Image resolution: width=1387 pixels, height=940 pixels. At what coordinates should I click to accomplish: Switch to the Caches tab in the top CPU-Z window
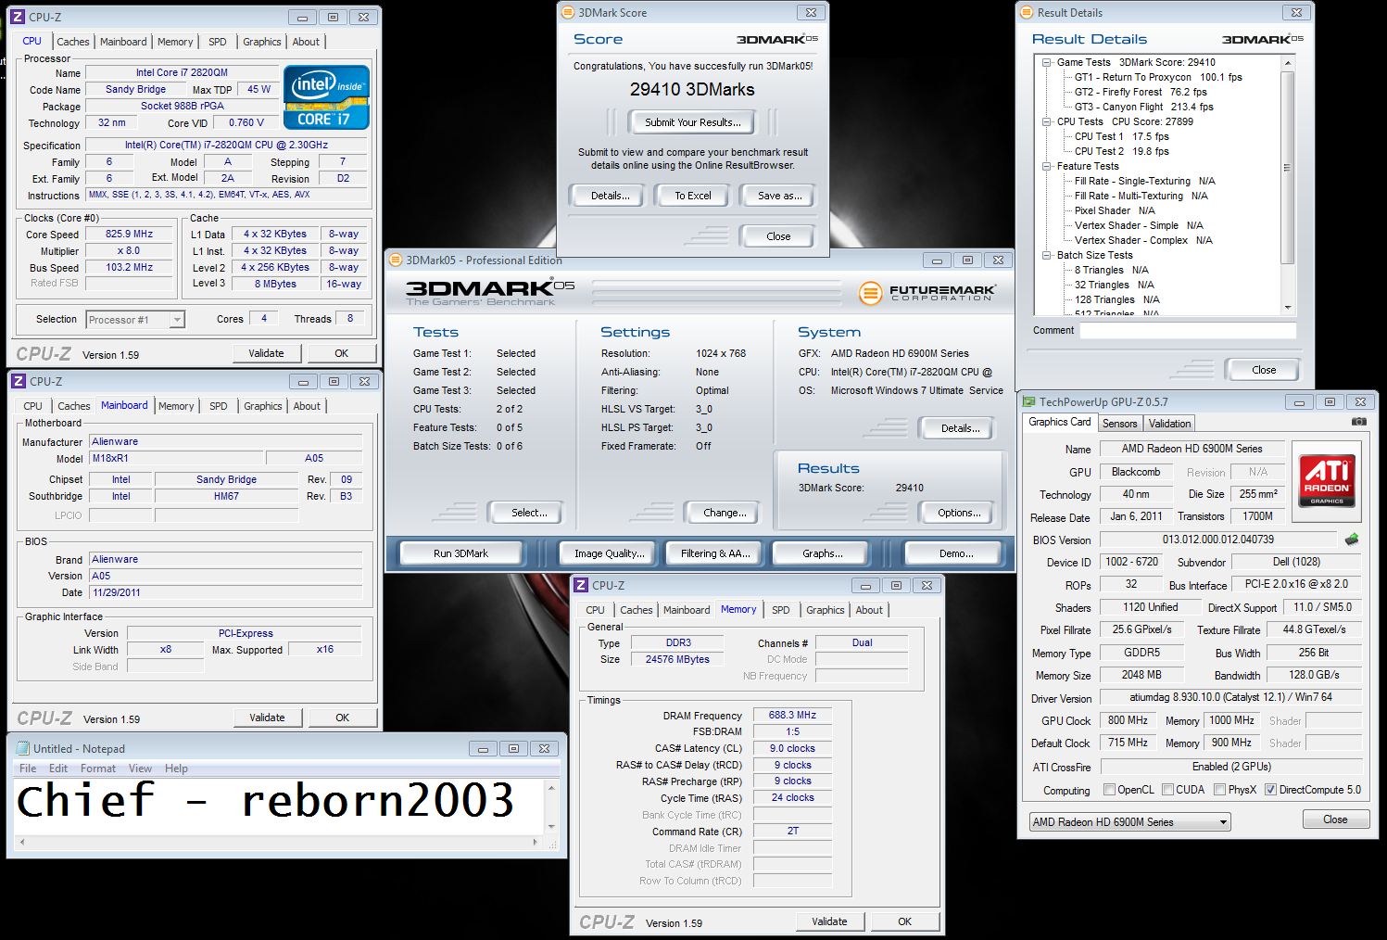pyautogui.click(x=73, y=42)
